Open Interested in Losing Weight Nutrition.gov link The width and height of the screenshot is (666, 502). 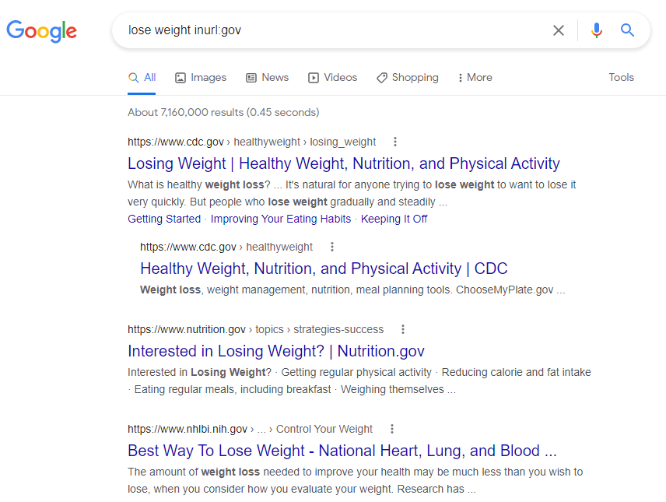pyautogui.click(x=276, y=351)
